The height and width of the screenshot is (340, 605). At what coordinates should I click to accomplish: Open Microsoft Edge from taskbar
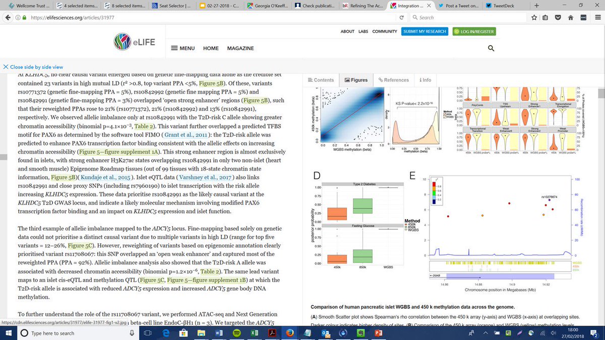(167, 333)
